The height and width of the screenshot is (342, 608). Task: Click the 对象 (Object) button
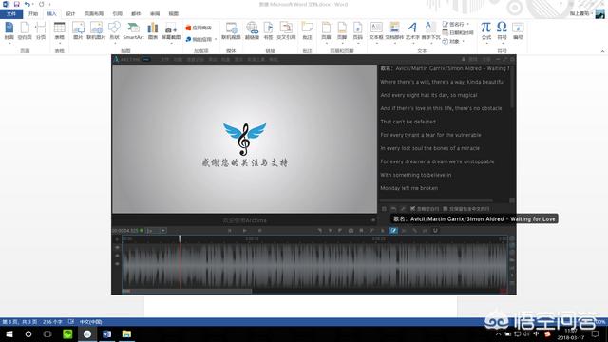tap(453, 41)
